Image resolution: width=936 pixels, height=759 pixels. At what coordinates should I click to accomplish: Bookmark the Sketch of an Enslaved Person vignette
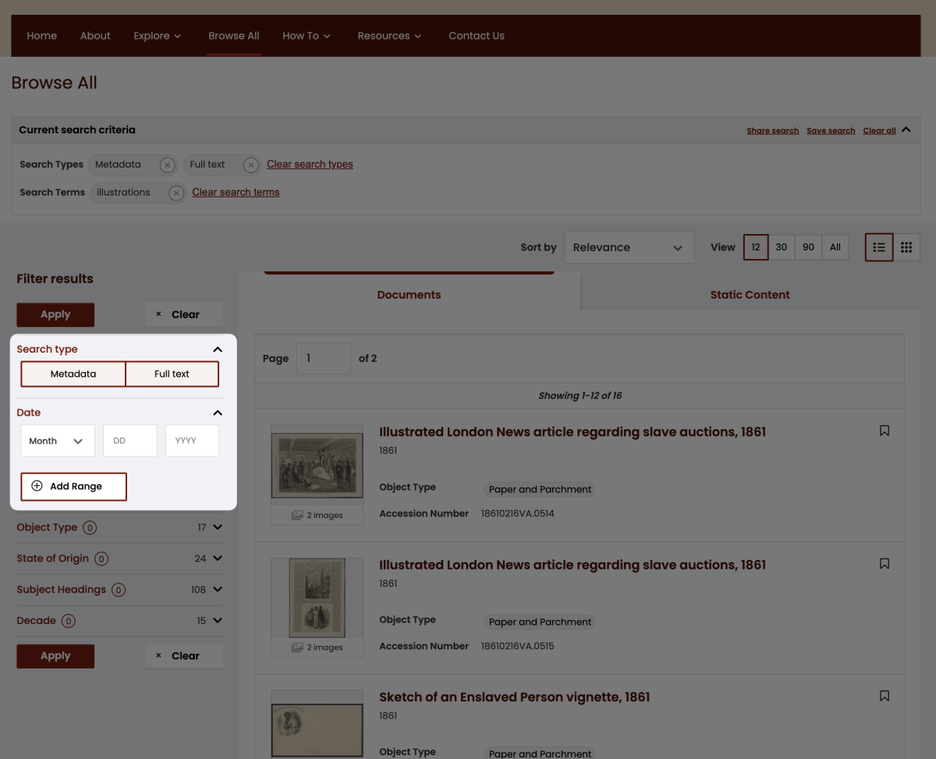tap(885, 696)
